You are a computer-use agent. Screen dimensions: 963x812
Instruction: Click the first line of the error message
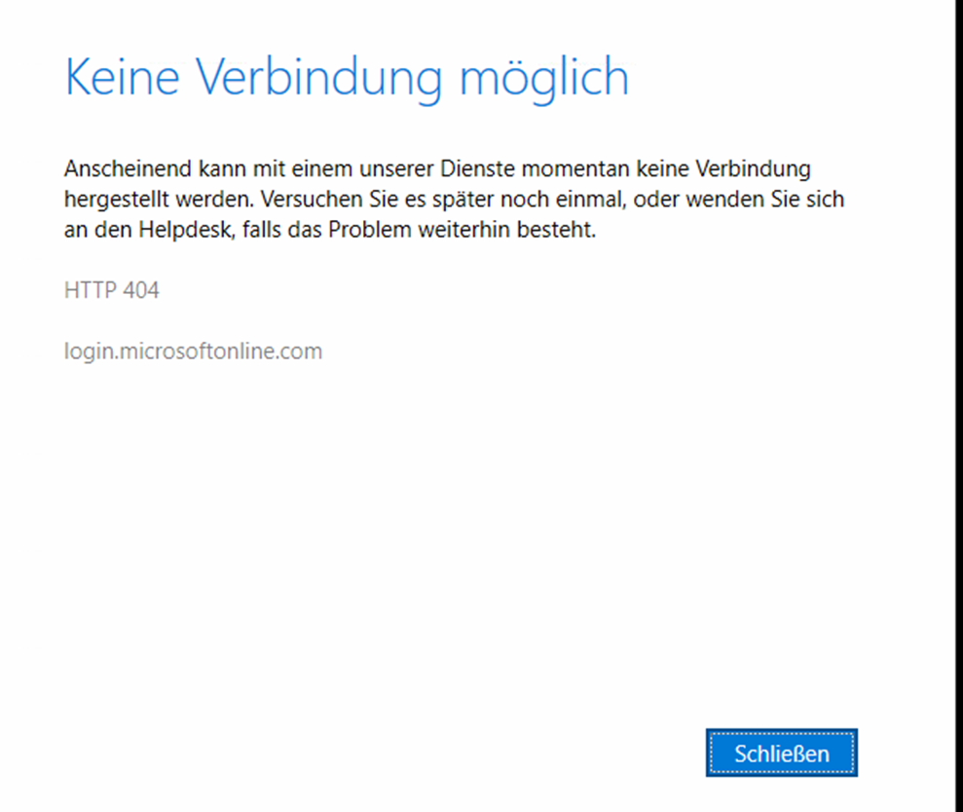(436, 167)
